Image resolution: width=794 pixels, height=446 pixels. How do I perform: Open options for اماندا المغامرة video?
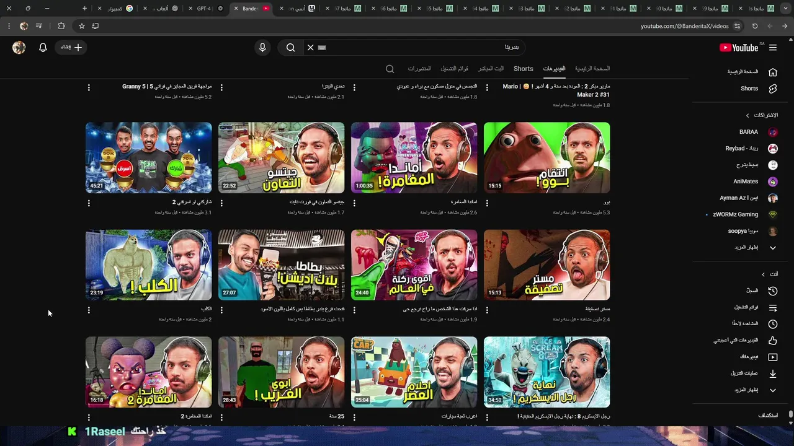(354, 203)
